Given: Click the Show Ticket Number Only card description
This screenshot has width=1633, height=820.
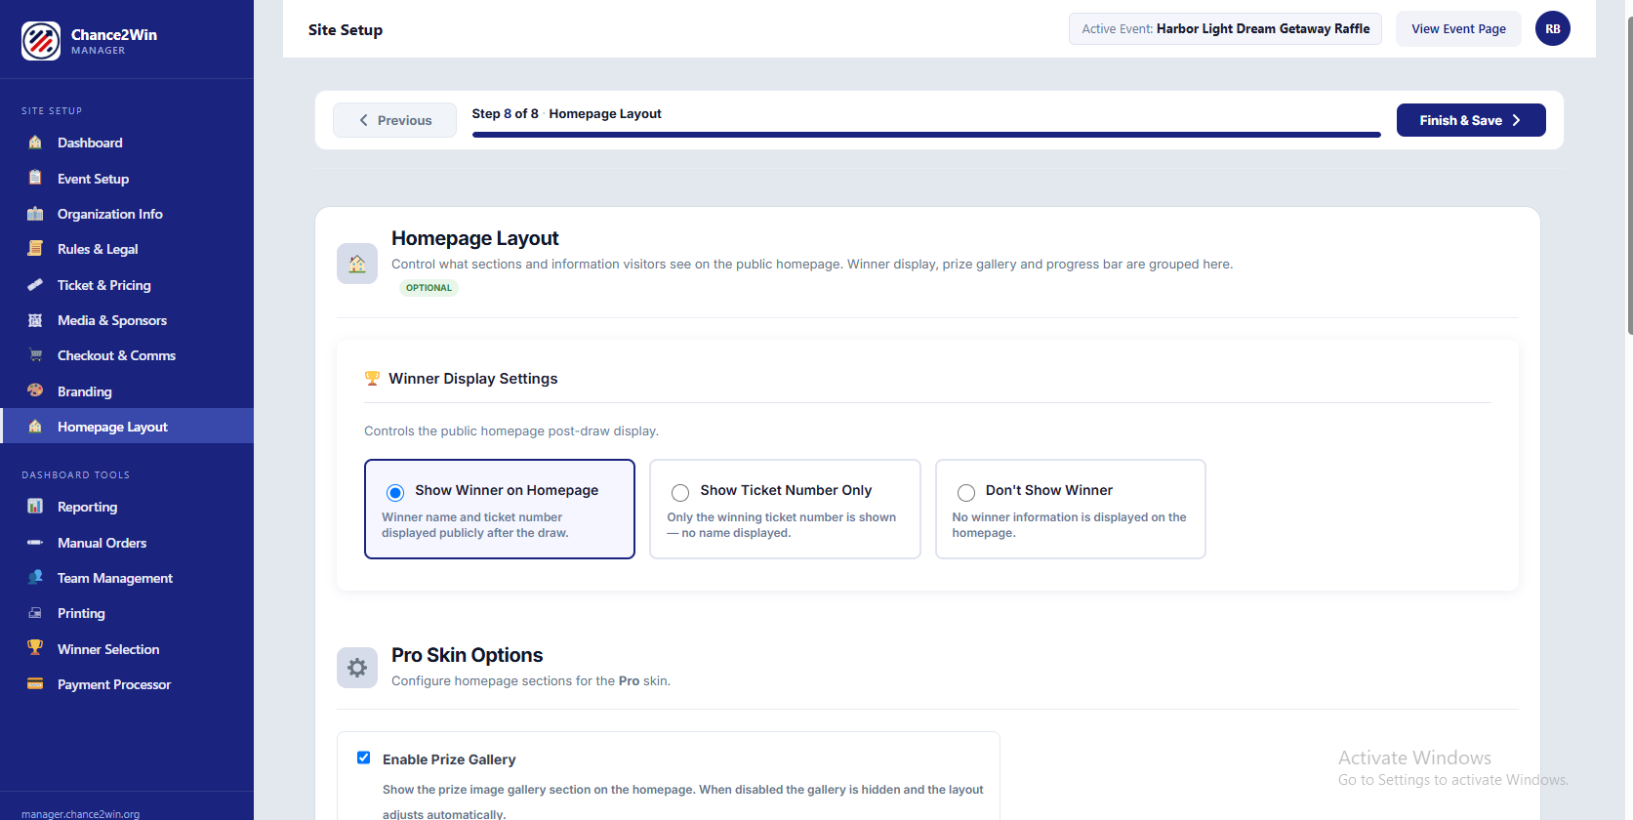Looking at the screenshot, I should (x=781, y=525).
